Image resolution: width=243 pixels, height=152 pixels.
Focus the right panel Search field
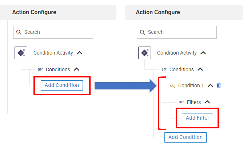pyautogui.click(x=180, y=32)
